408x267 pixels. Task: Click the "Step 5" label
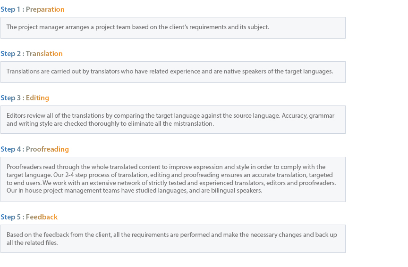[10, 217]
